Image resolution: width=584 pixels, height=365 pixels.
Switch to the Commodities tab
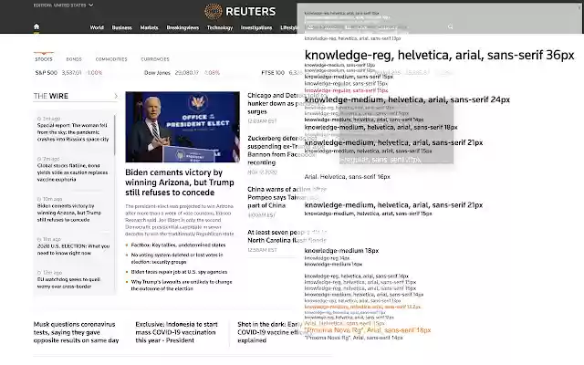click(111, 59)
